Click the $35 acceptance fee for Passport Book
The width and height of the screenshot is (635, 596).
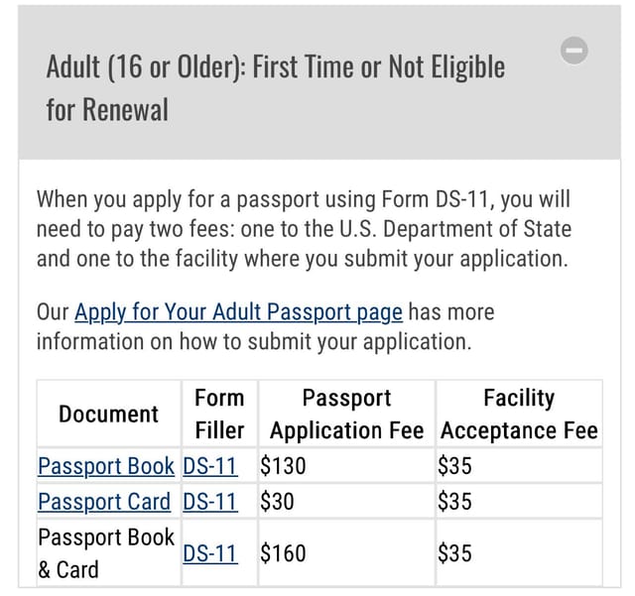pyautogui.click(x=519, y=466)
